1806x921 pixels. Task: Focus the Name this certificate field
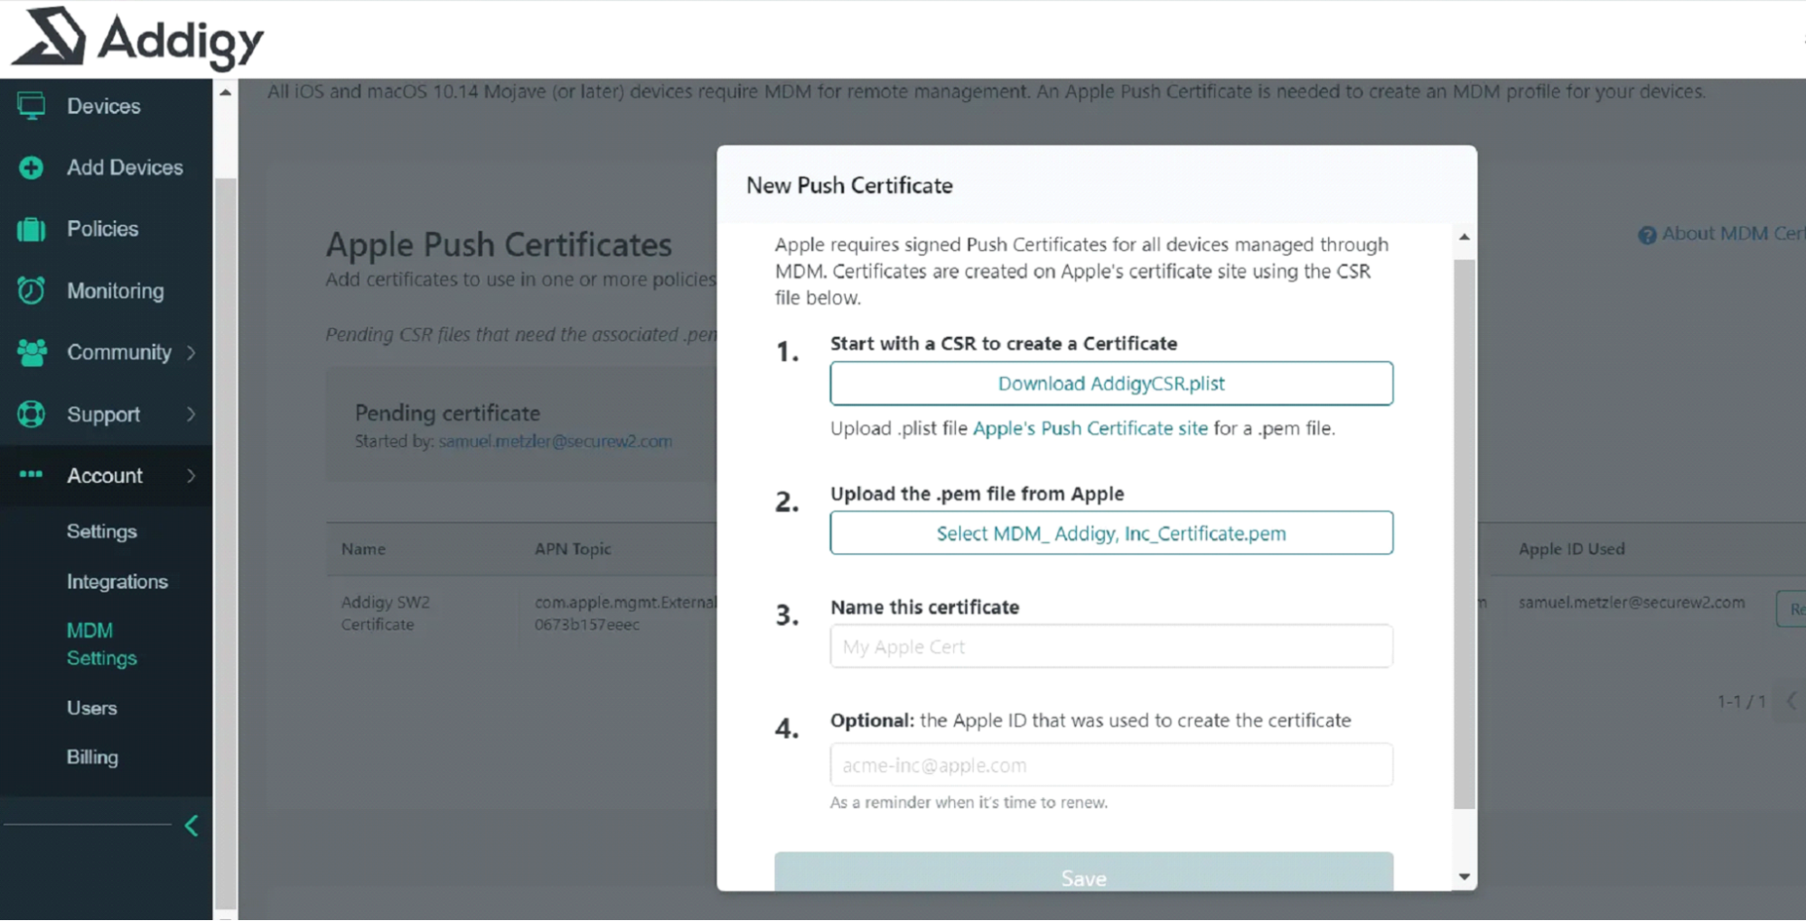pos(1110,647)
